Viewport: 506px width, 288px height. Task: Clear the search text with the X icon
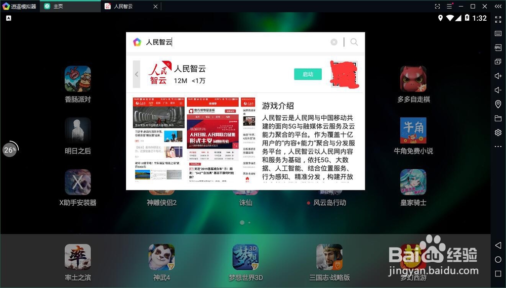point(334,42)
